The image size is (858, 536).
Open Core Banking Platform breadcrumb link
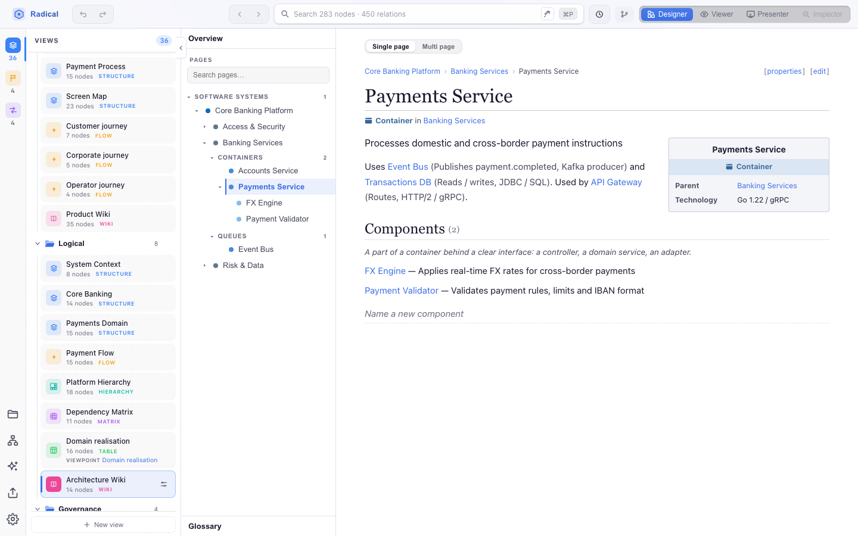402,71
